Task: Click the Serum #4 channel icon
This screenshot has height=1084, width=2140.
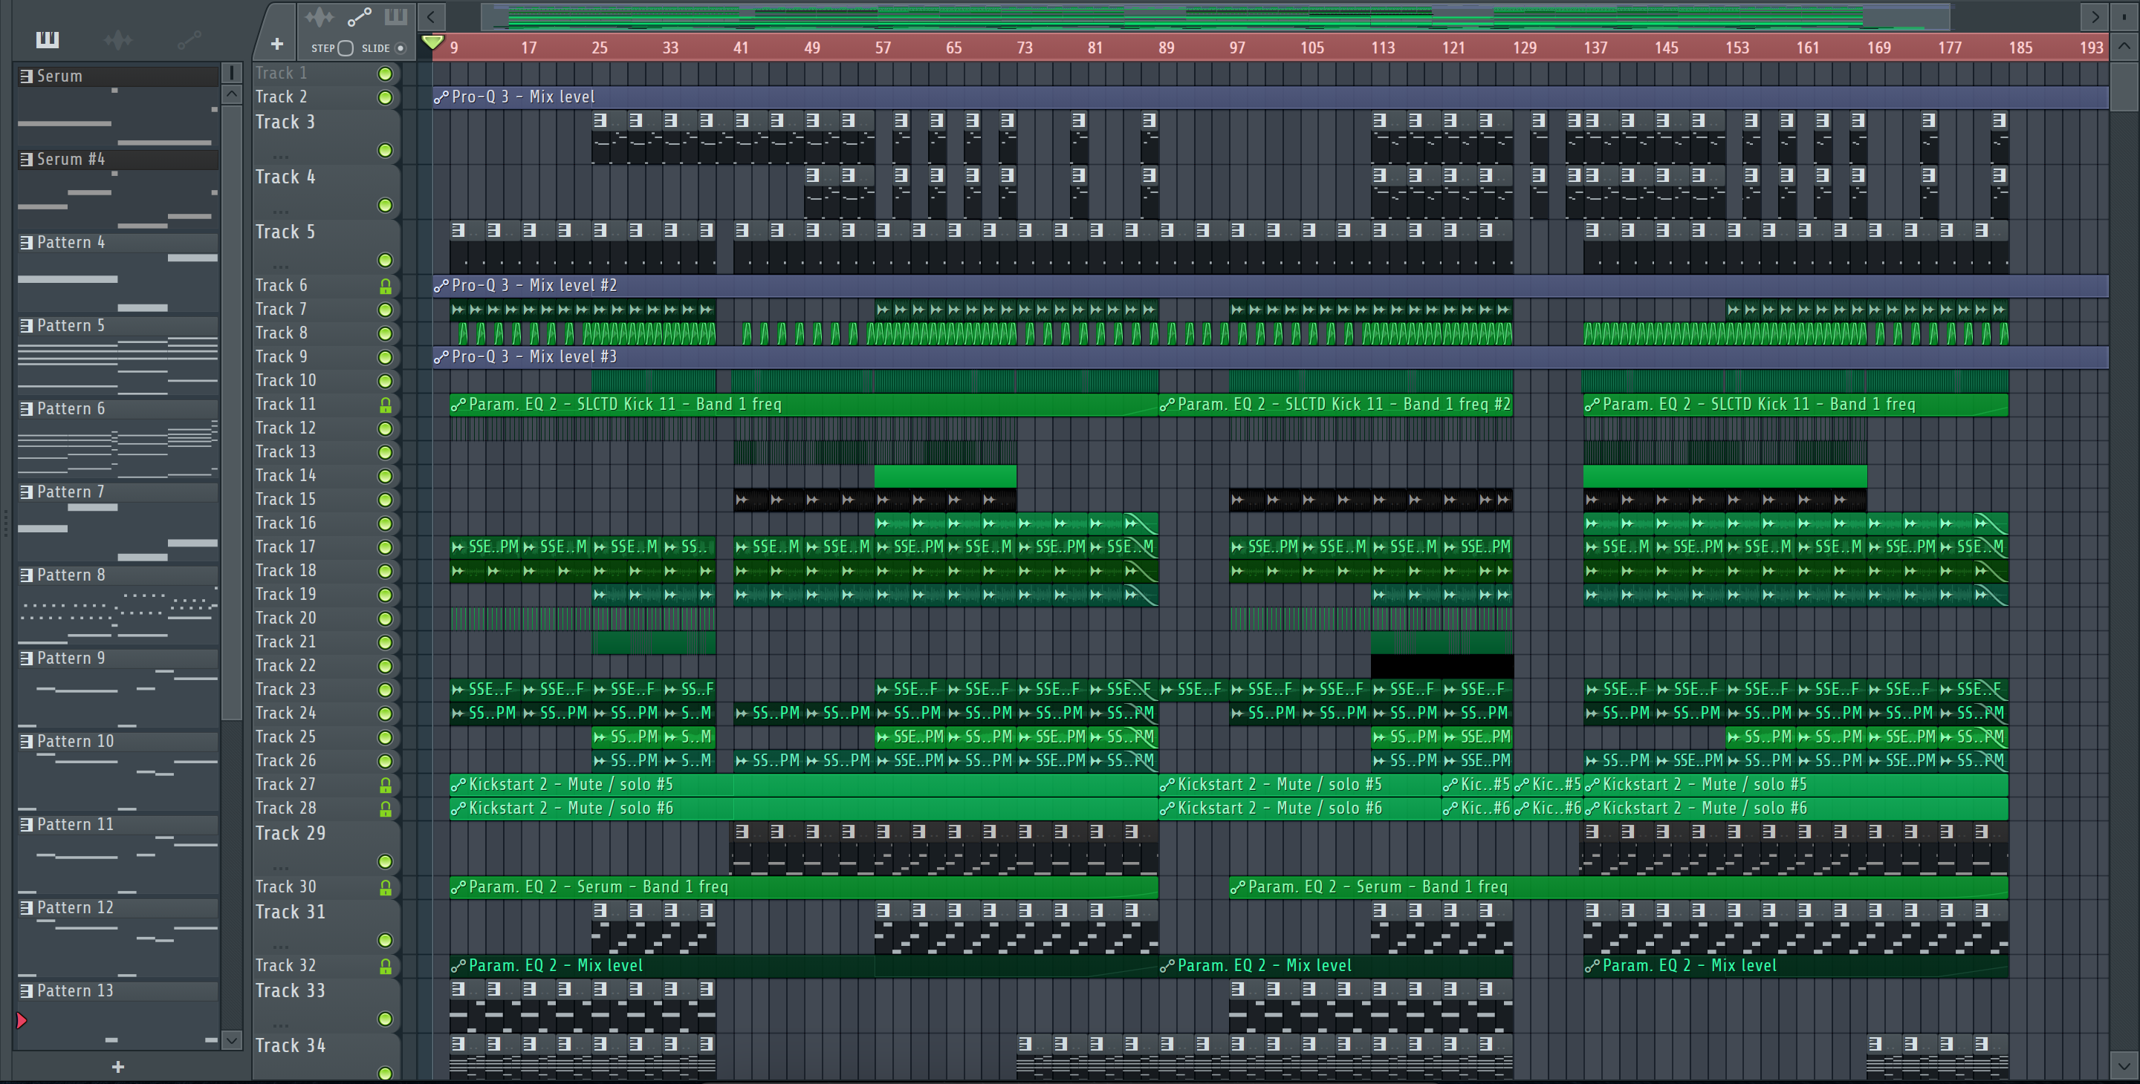Action: click(27, 160)
